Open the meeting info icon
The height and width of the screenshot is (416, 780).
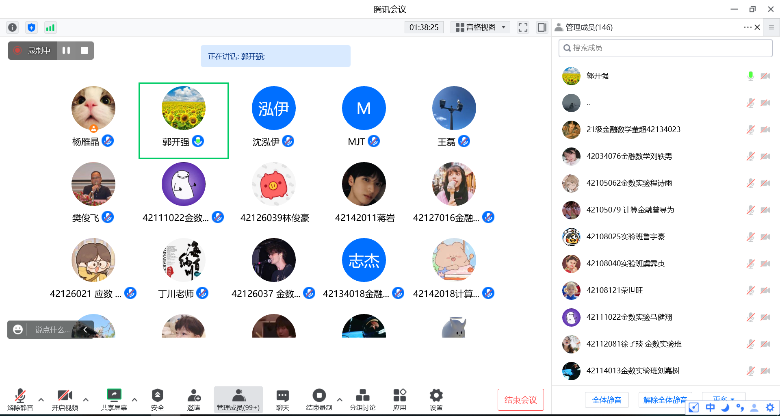[13, 28]
